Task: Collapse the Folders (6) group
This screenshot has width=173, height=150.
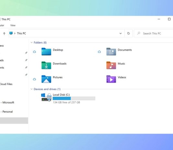Action: pyautogui.click(x=31, y=43)
